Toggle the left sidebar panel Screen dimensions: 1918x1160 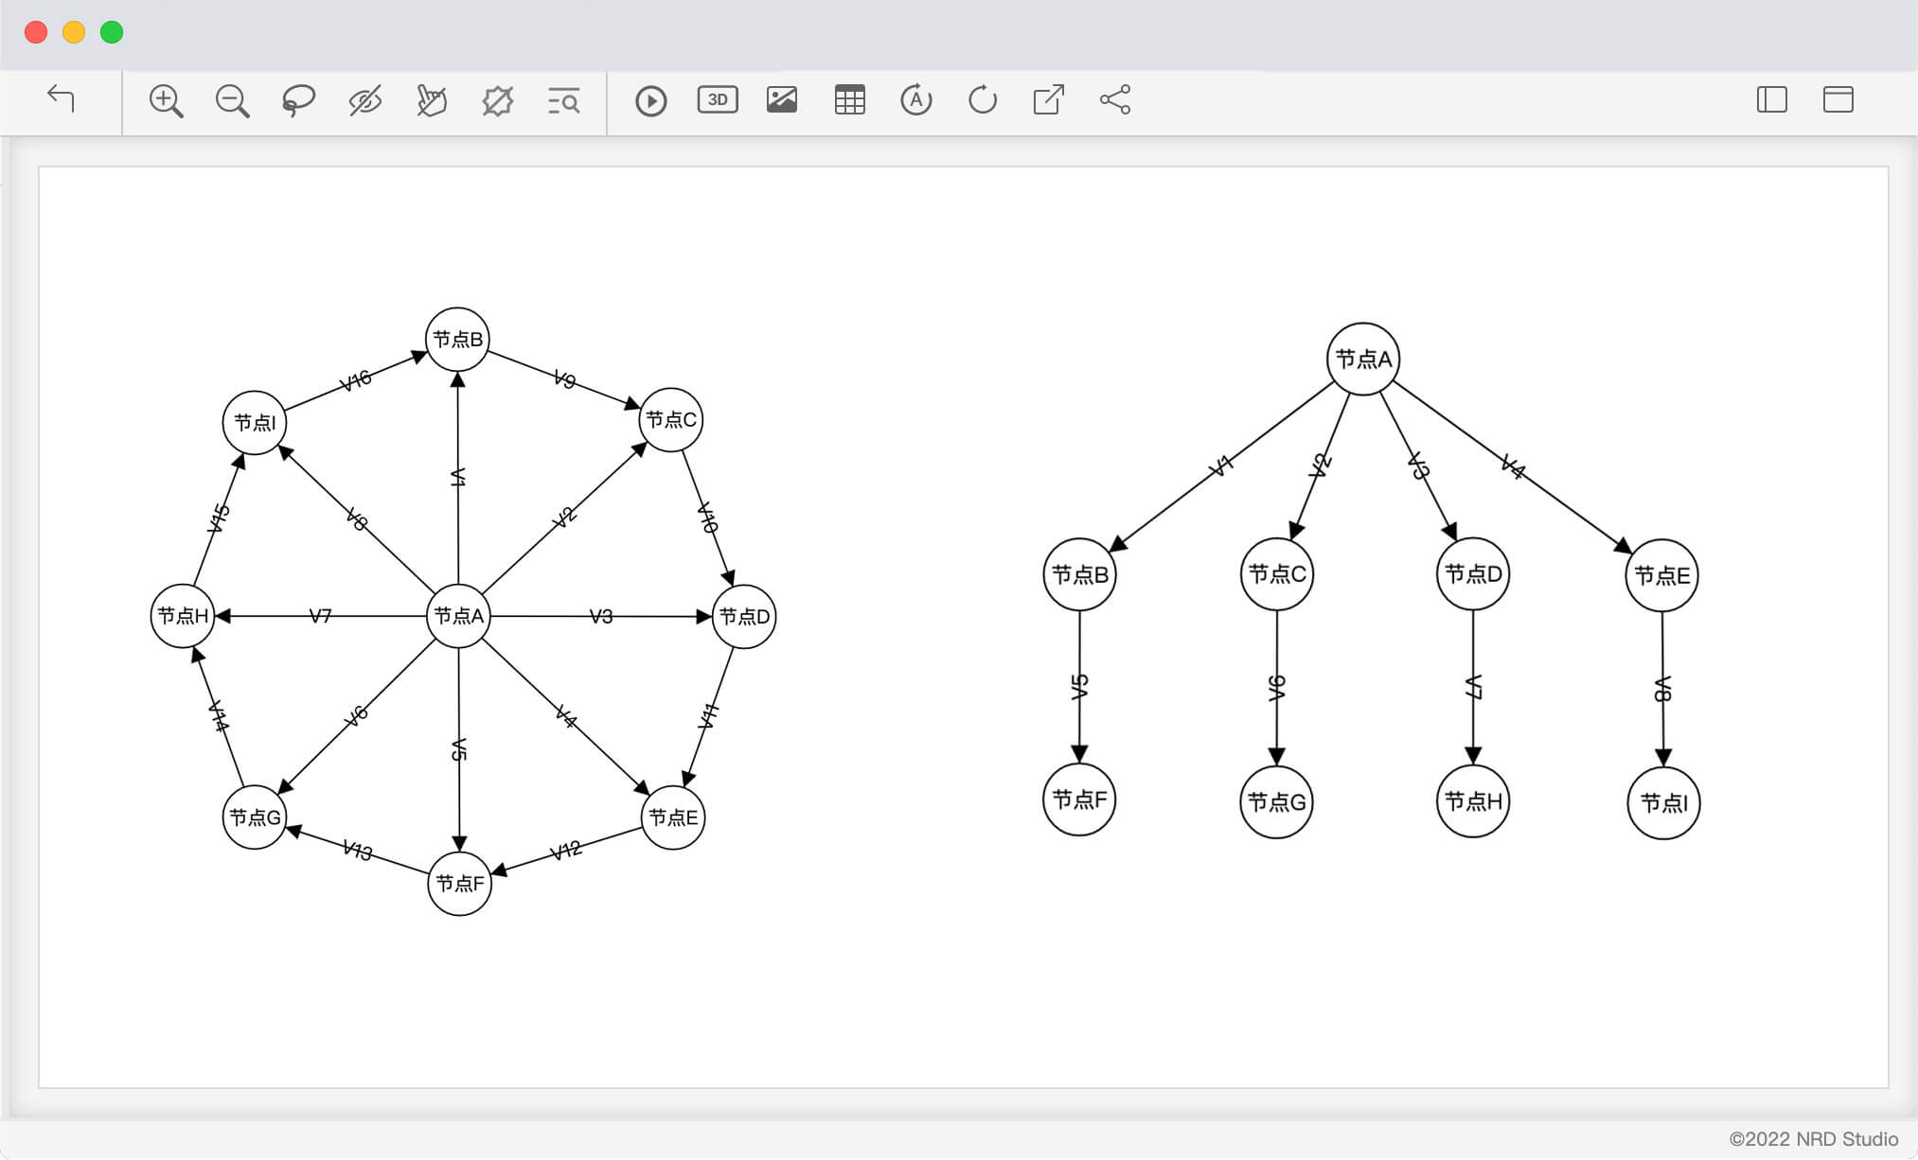1771,99
